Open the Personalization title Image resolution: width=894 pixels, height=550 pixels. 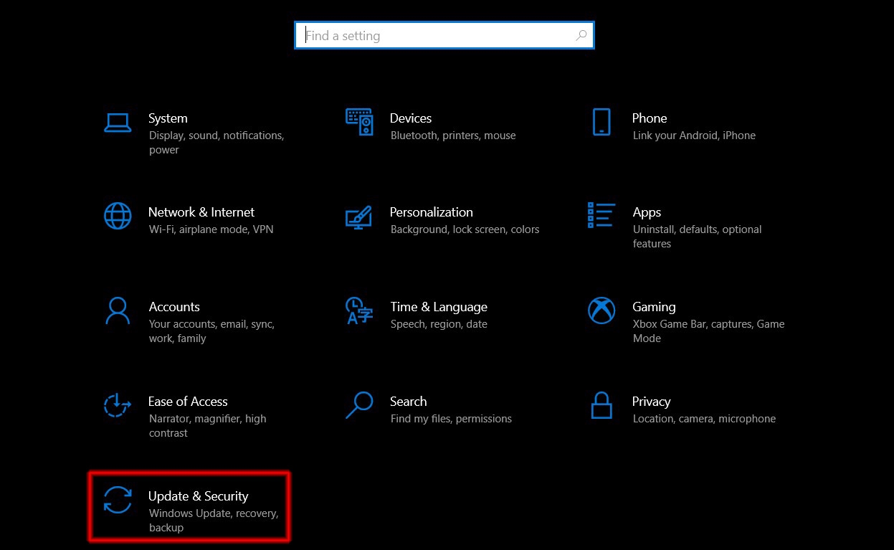[x=432, y=212]
